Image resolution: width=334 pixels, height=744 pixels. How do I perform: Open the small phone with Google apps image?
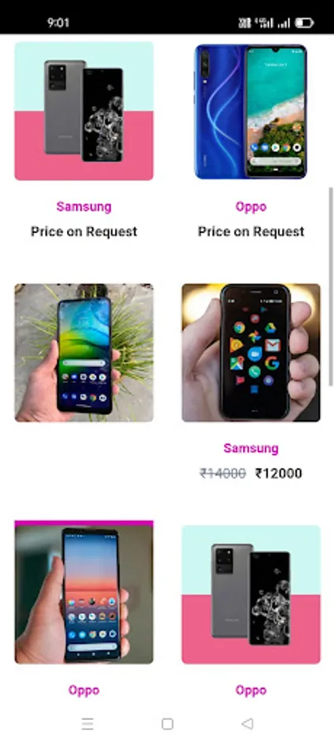(x=251, y=352)
